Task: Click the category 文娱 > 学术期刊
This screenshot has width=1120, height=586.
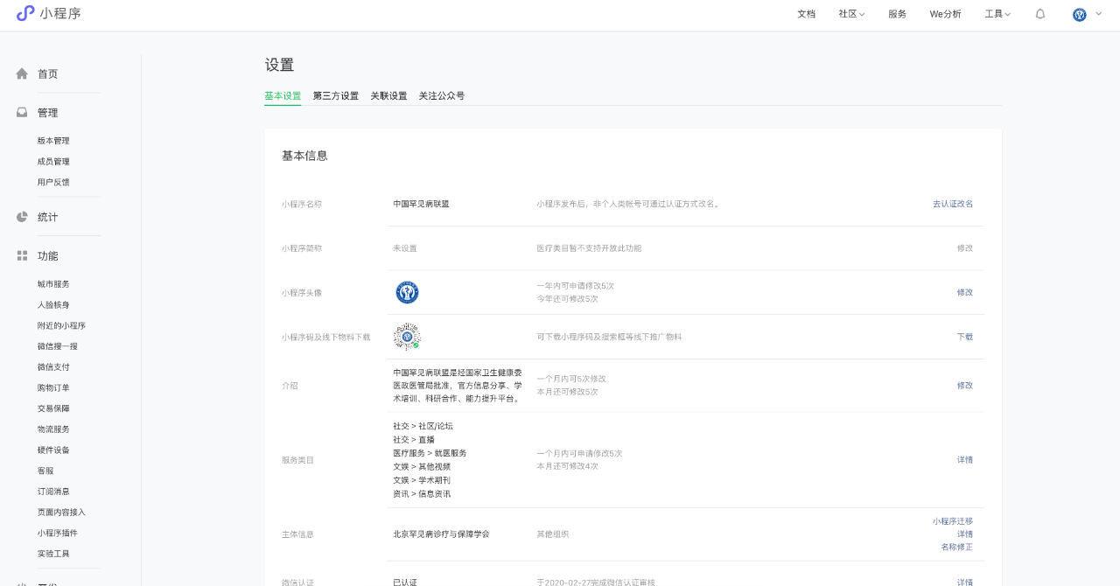Action: click(422, 480)
